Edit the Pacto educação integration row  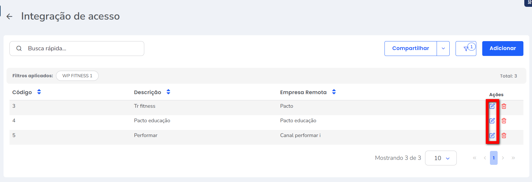492,120
